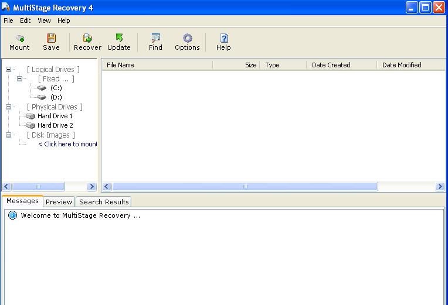Click right arrow of drive tree scrollbar
This screenshot has width=448, height=305.
pyautogui.click(x=91, y=187)
